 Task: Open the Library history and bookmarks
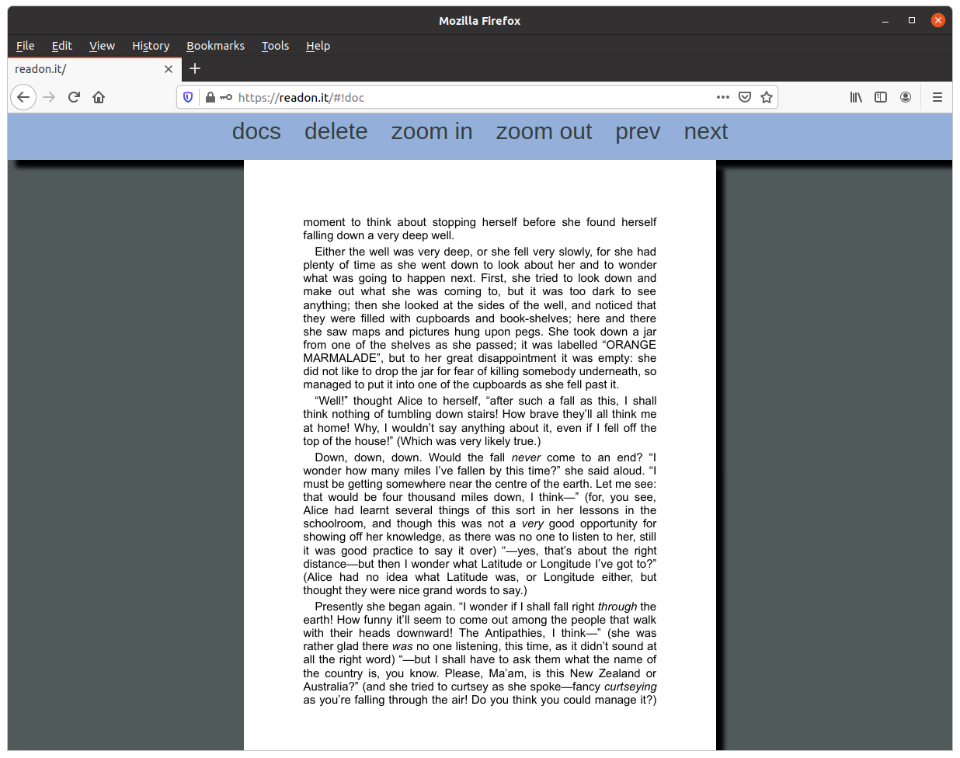click(856, 97)
